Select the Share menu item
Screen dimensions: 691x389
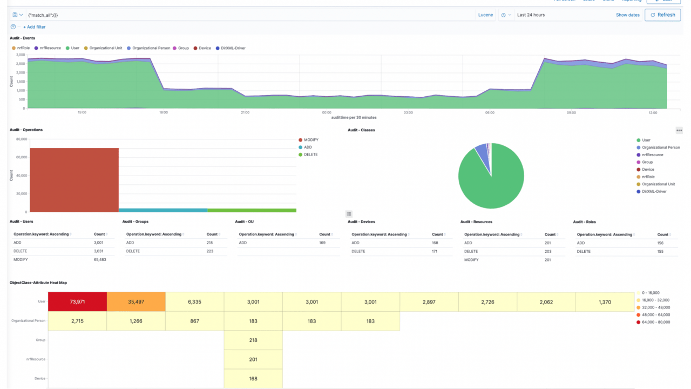(x=588, y=1)
